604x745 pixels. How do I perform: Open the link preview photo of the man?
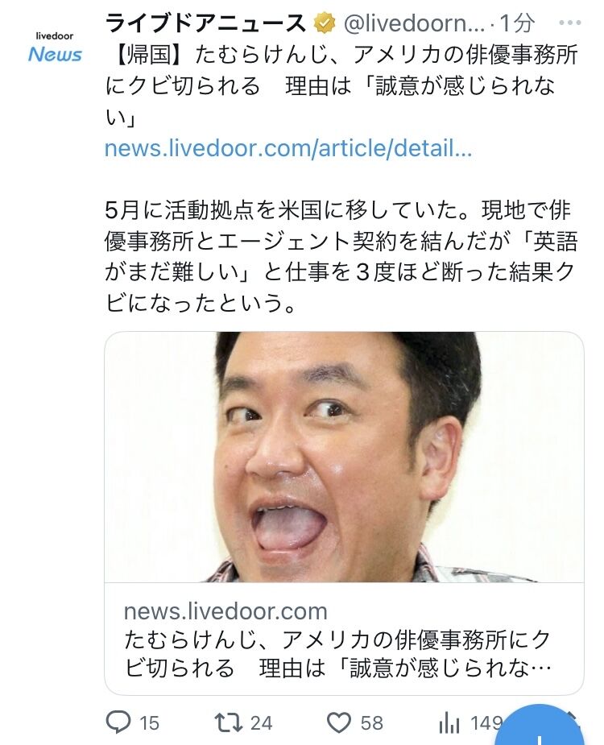[x=344, y=457]
